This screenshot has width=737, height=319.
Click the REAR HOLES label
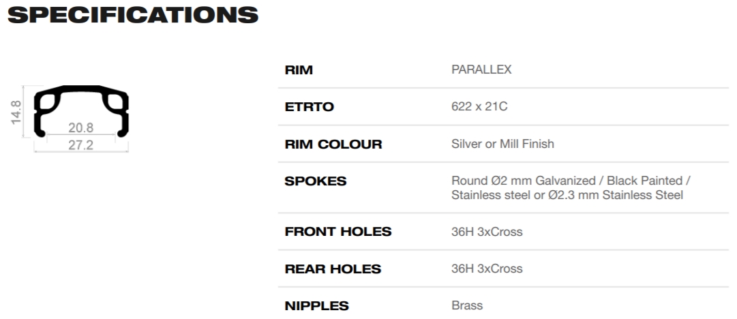[333, 269]
